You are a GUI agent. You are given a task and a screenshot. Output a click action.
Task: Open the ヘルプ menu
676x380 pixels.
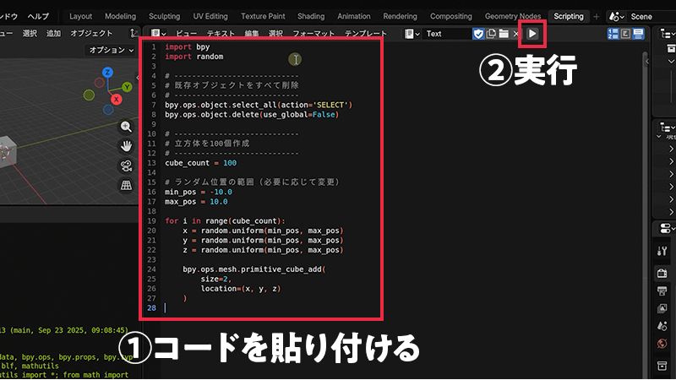(x=38, y=16)
